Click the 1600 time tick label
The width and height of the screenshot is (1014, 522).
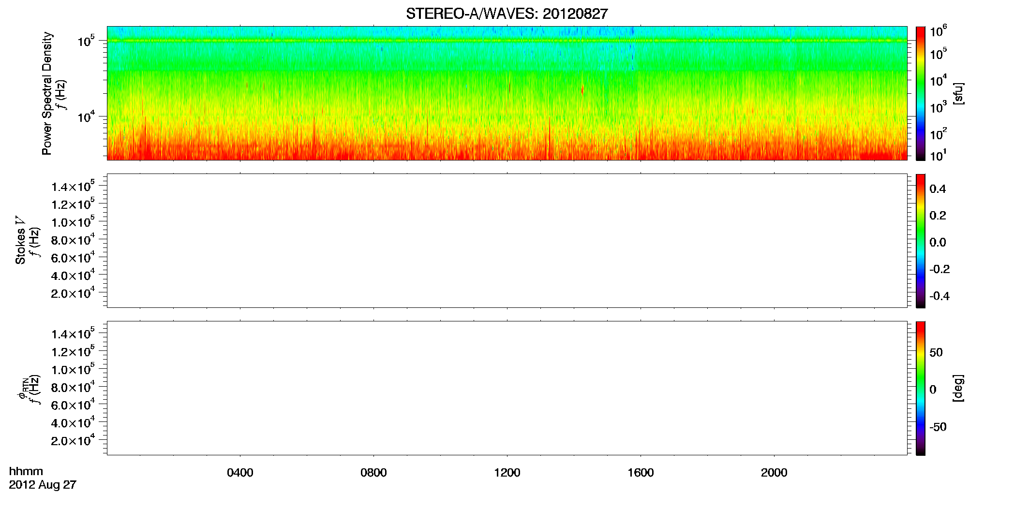[641, 473]
